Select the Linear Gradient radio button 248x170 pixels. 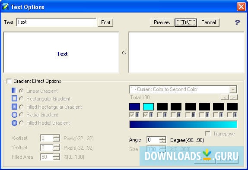[21, 91]
